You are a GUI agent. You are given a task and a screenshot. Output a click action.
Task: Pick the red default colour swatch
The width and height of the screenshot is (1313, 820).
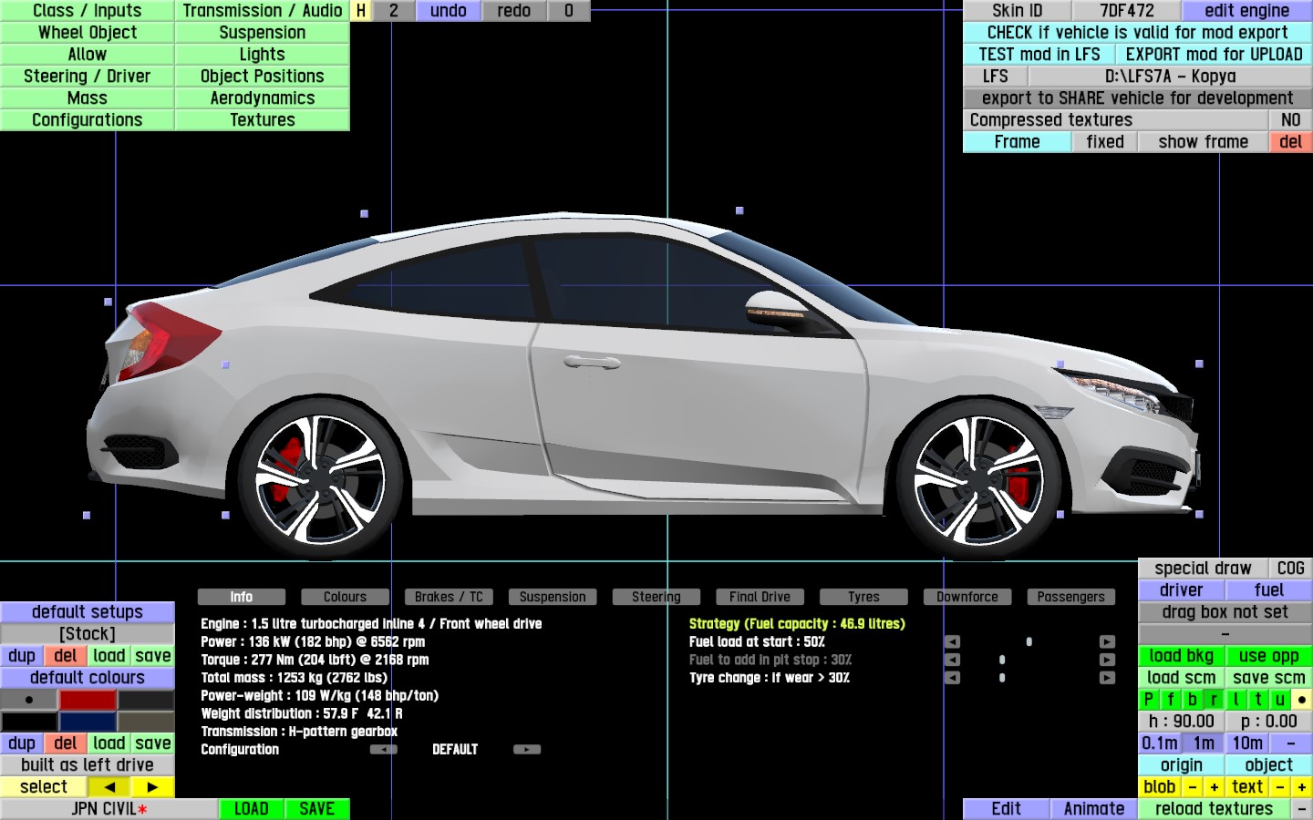(x=88, y=700)
